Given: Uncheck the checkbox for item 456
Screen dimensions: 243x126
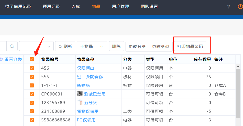Looking at the screenshot, I should [32, 68].
